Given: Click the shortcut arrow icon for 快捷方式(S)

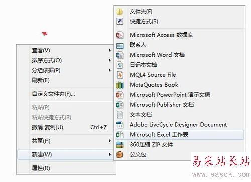Looking at the screenshot, I should pos(120,21).
